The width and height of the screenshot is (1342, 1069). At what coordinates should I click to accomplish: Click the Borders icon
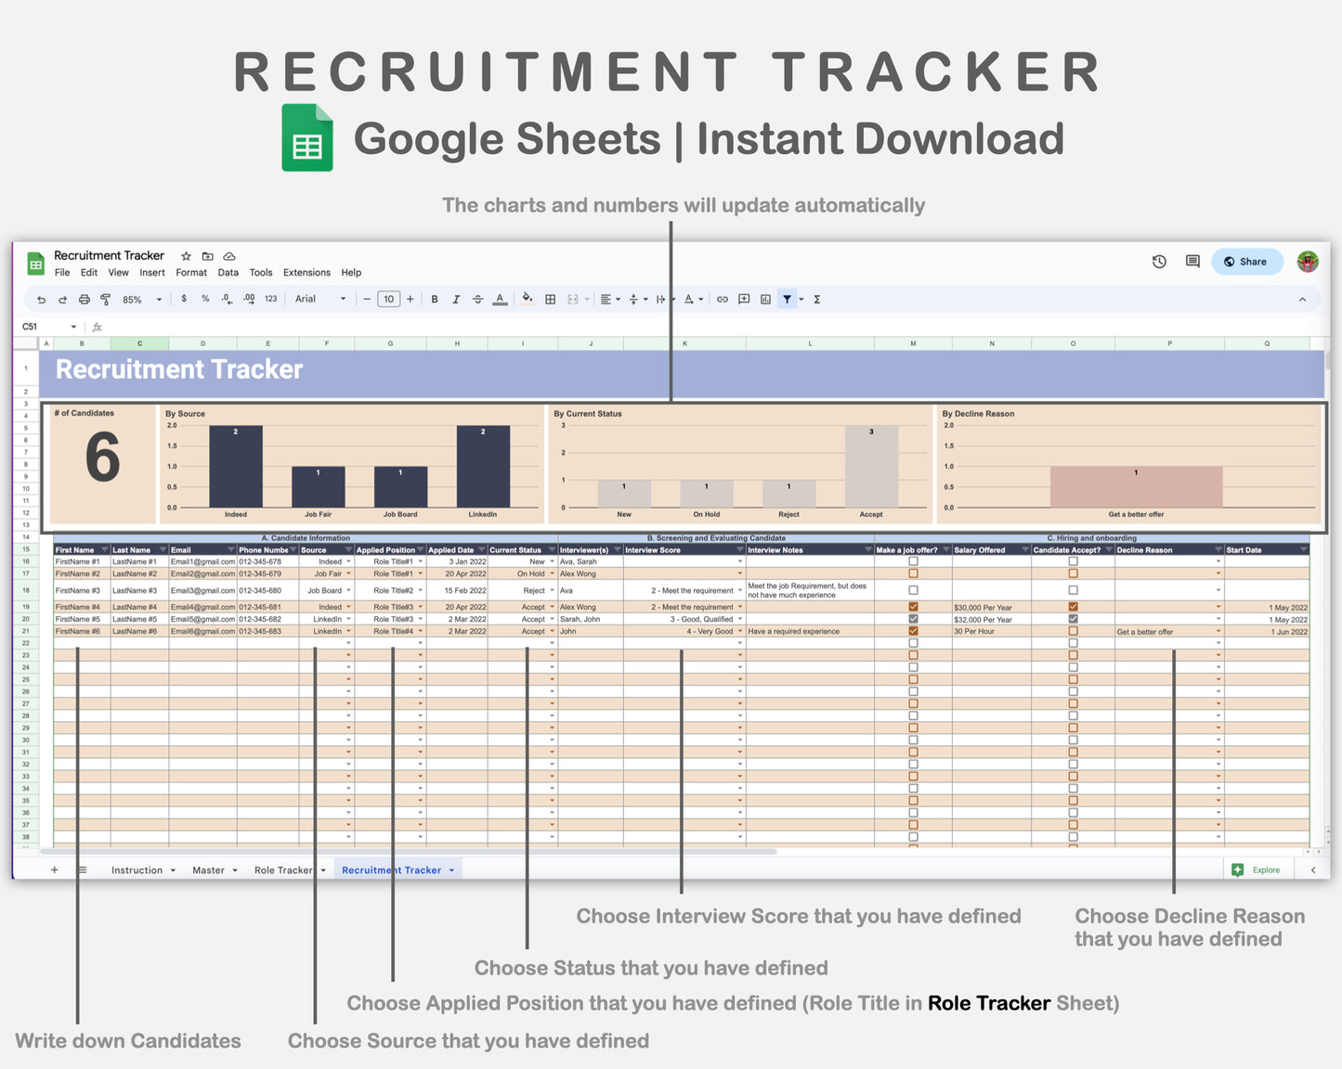click(550, 299)
